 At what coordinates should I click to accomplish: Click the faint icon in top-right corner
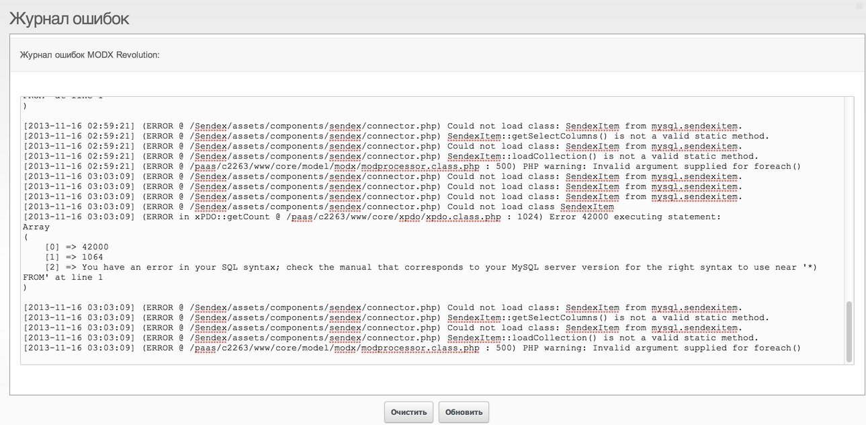pyautogui.click(x=860, y=4)
